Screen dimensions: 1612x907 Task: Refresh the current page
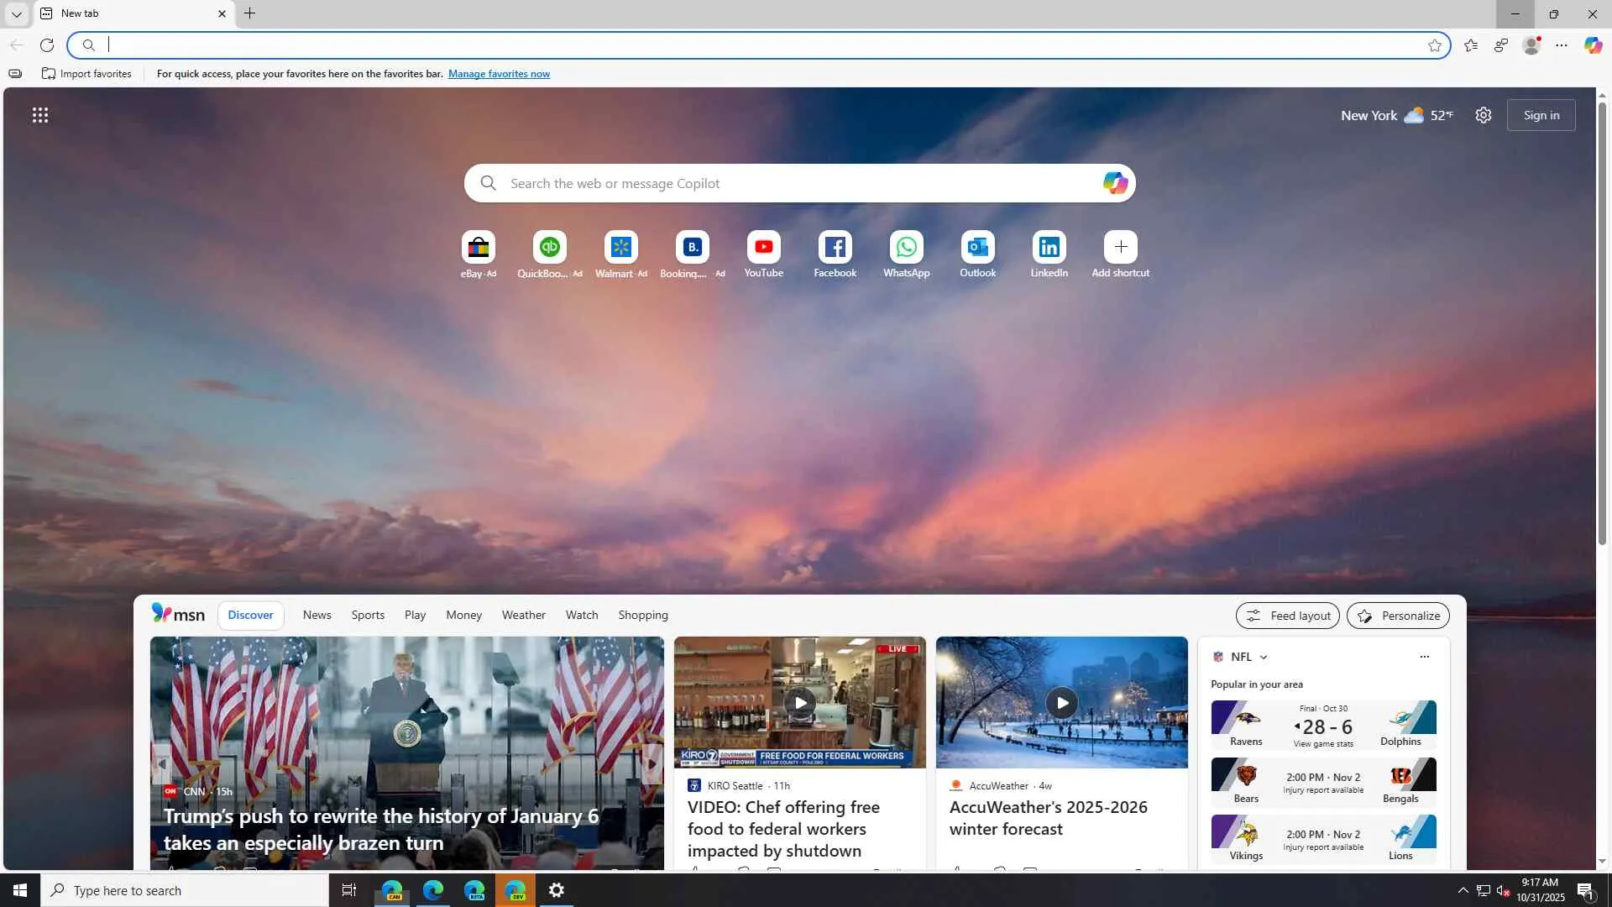(47, 45)
